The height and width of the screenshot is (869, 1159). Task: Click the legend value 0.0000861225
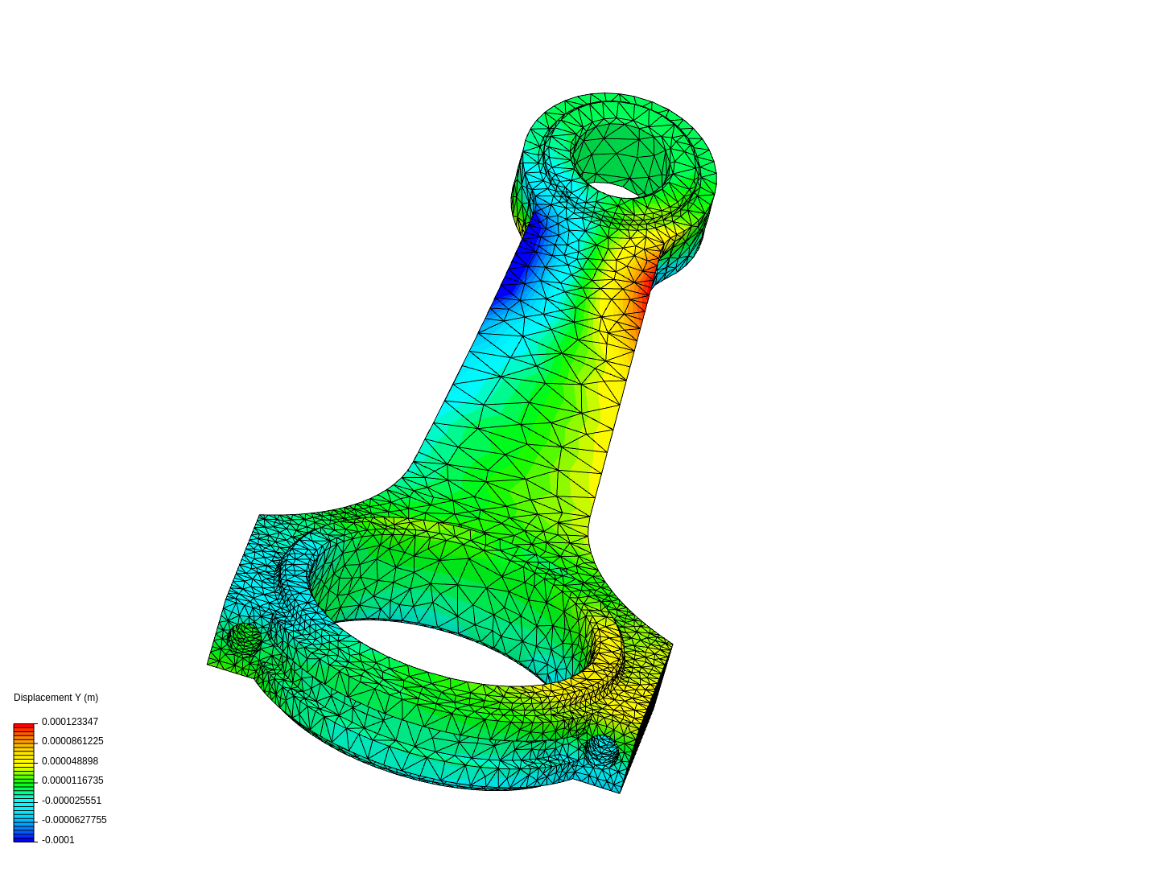point(72,741)
